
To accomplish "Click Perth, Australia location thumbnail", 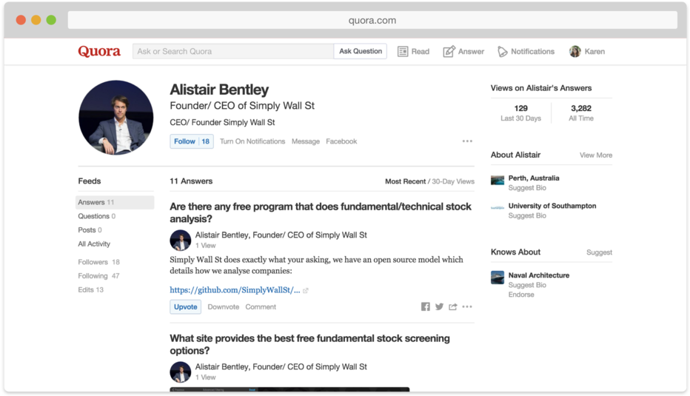I will coord(498,180).
